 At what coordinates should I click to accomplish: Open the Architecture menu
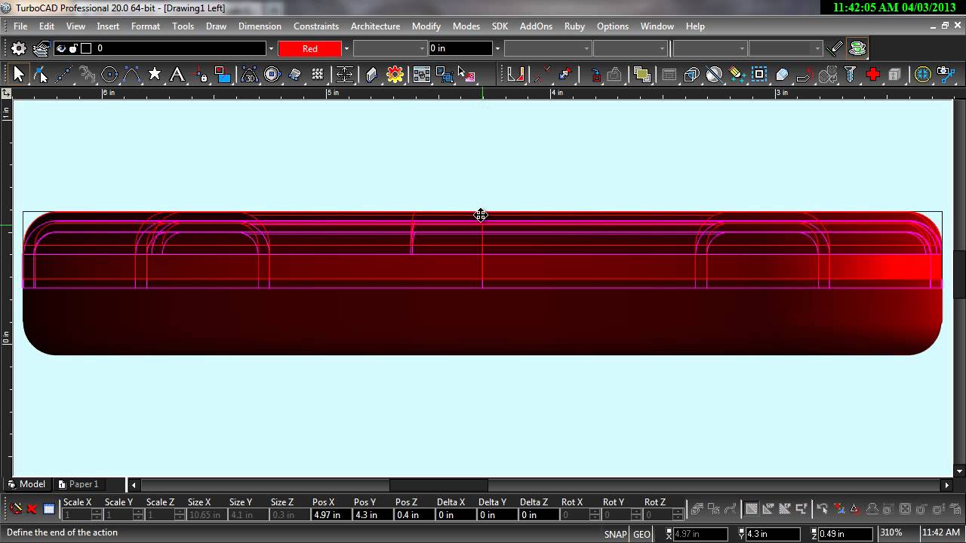[x=375, y=26]
